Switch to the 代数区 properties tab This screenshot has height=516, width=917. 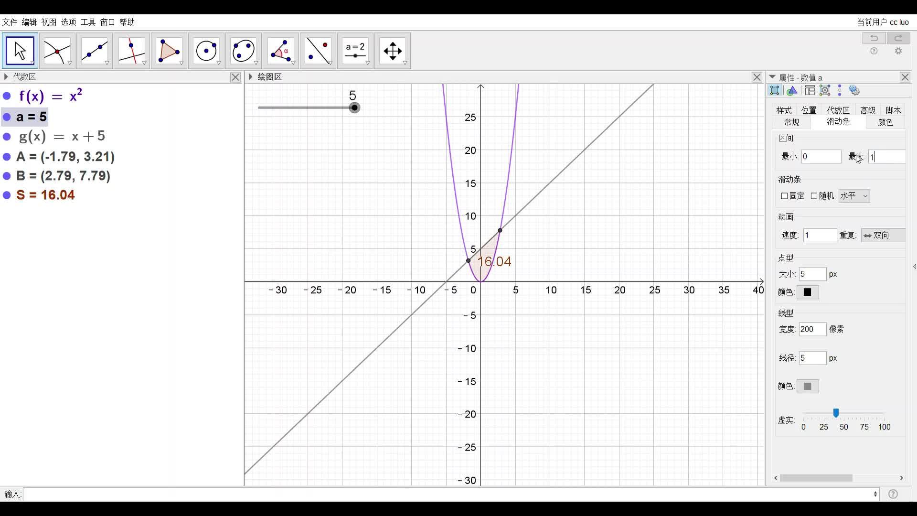838,110
